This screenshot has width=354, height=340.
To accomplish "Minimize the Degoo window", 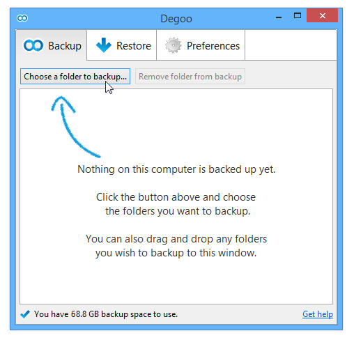I will [279, 17].
